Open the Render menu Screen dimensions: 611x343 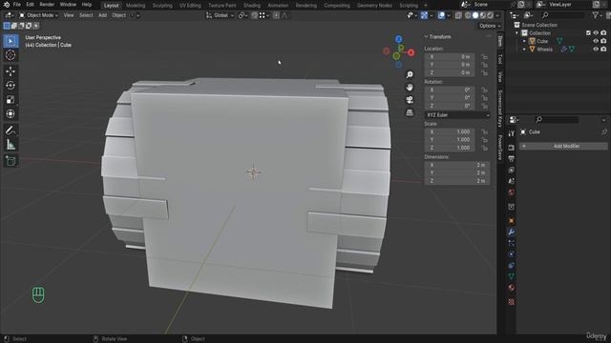click(x=47, y=5)
